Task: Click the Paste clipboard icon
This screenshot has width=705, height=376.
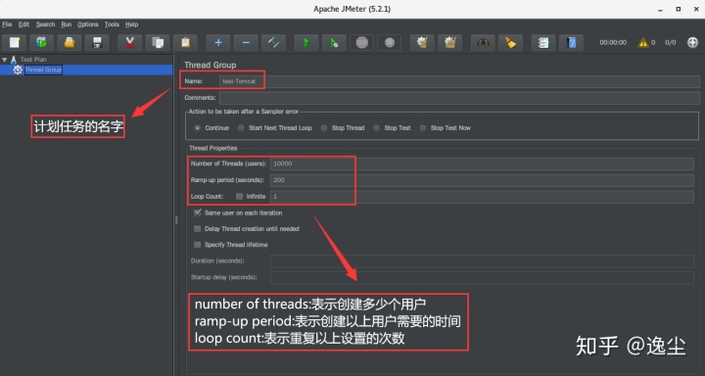Action: click(185, 43)
